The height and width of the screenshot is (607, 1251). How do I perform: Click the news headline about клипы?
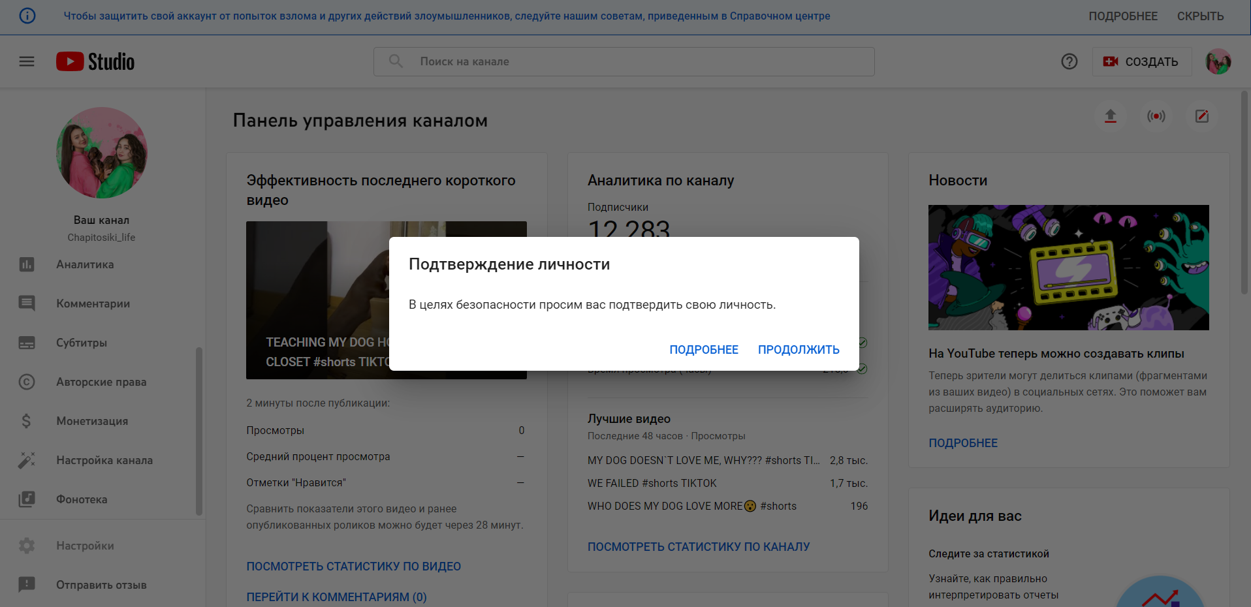pos(1056,354)
